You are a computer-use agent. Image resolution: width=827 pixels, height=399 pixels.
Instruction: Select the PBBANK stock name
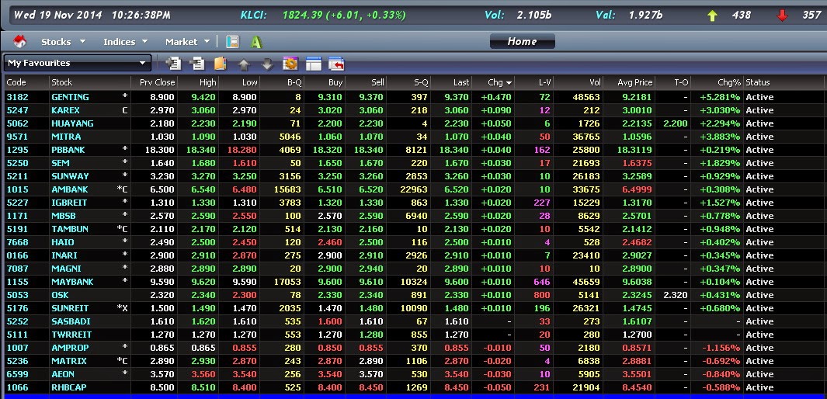(x=68, y=150)
